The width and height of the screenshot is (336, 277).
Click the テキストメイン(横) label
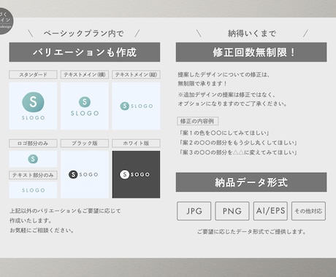pyautogui.click(x=85, y=74)
